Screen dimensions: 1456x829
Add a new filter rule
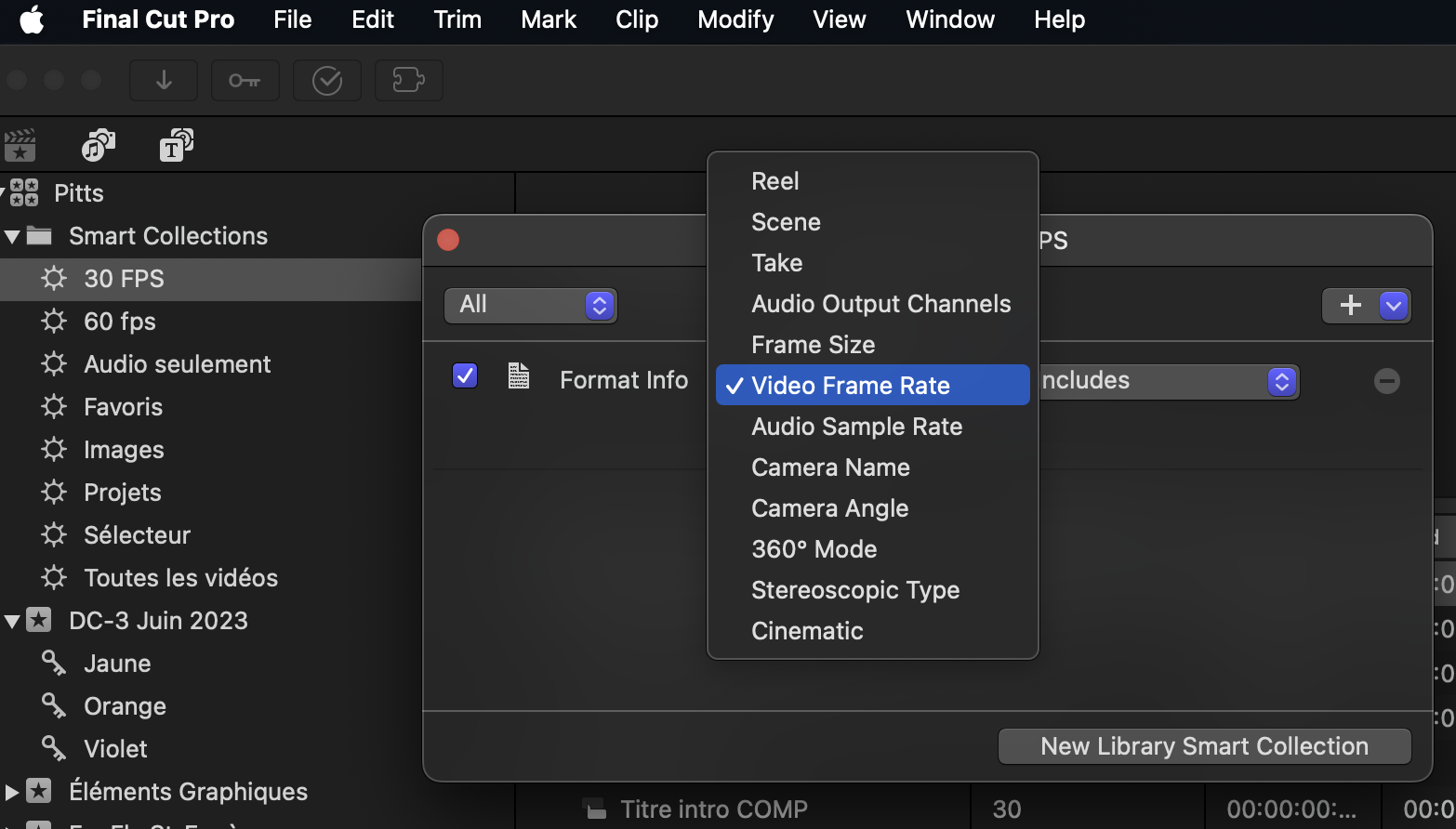coord(1350,305)
